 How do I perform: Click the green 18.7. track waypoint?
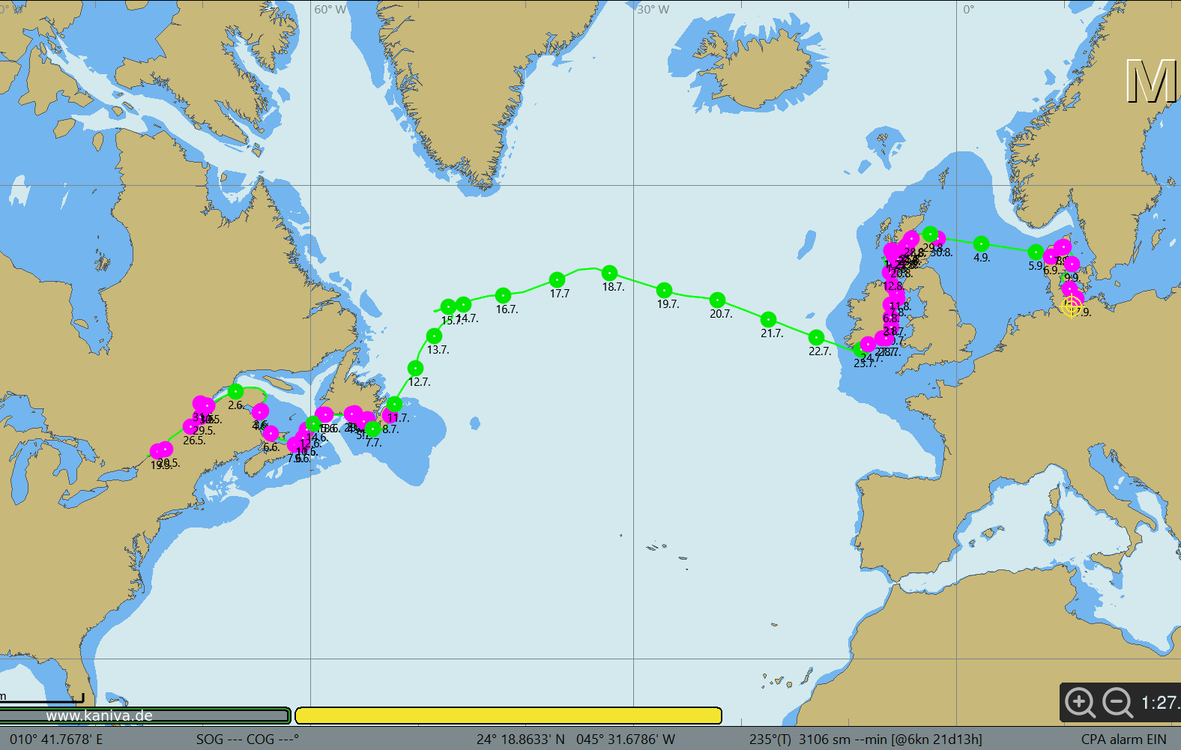click(609, 273)
